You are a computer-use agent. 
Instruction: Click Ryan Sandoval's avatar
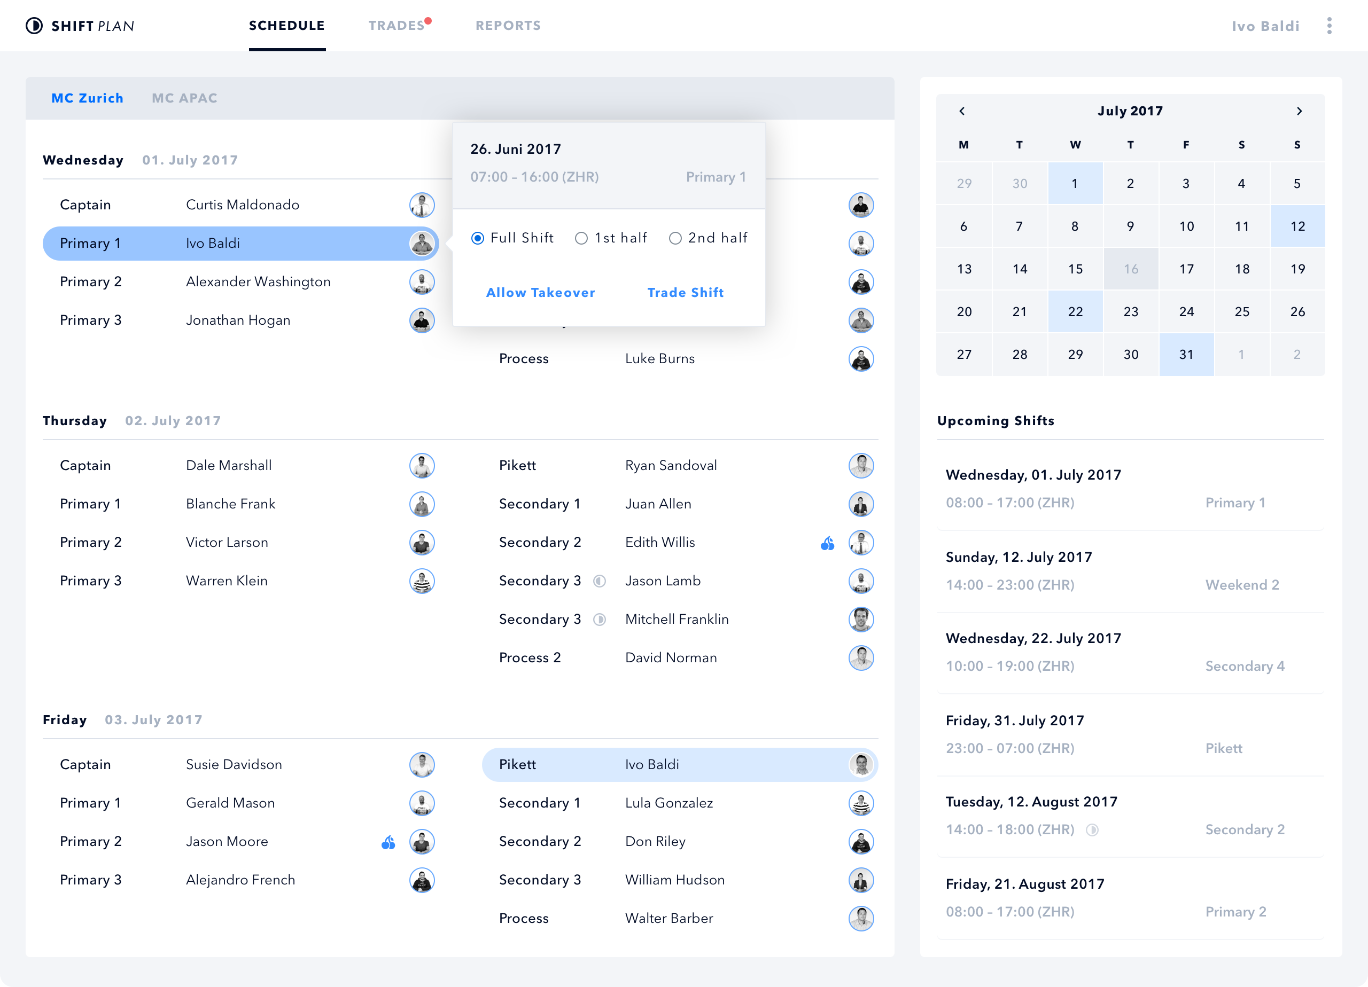click(861, 466)
